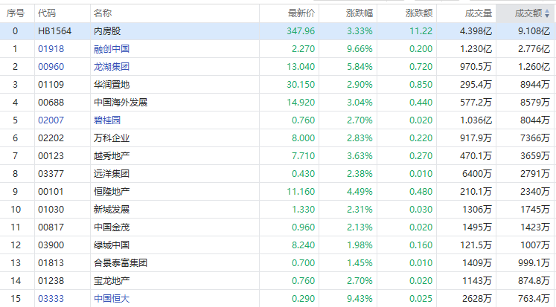Click the sort arrow beside 成交额

546,13
